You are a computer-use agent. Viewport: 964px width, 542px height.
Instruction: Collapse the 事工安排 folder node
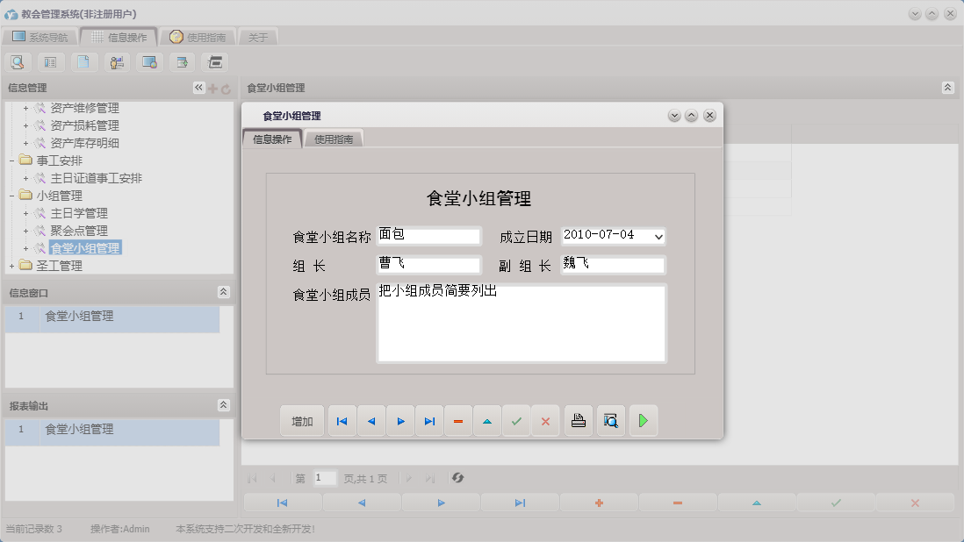11,160
